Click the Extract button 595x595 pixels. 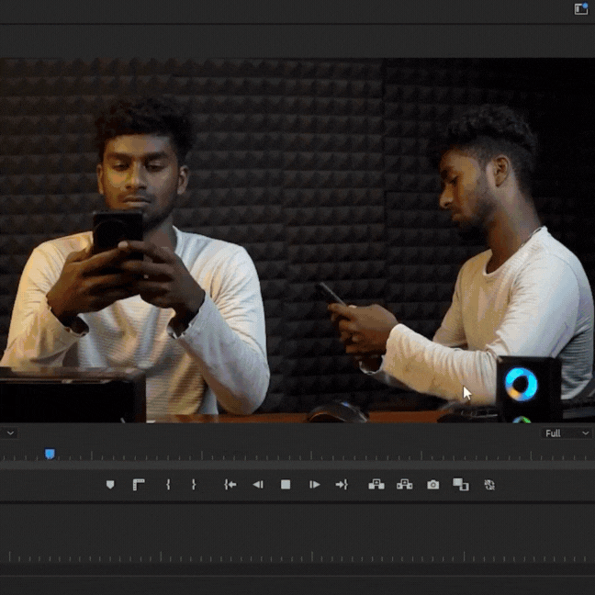pyautogui.click(x=405, y=485)
